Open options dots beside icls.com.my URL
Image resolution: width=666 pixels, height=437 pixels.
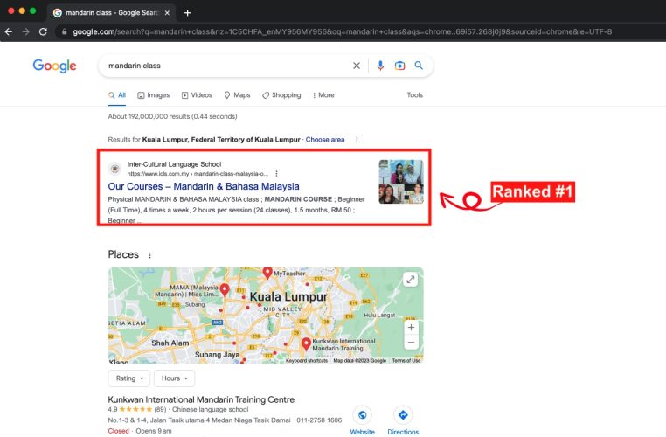[276, 174]
